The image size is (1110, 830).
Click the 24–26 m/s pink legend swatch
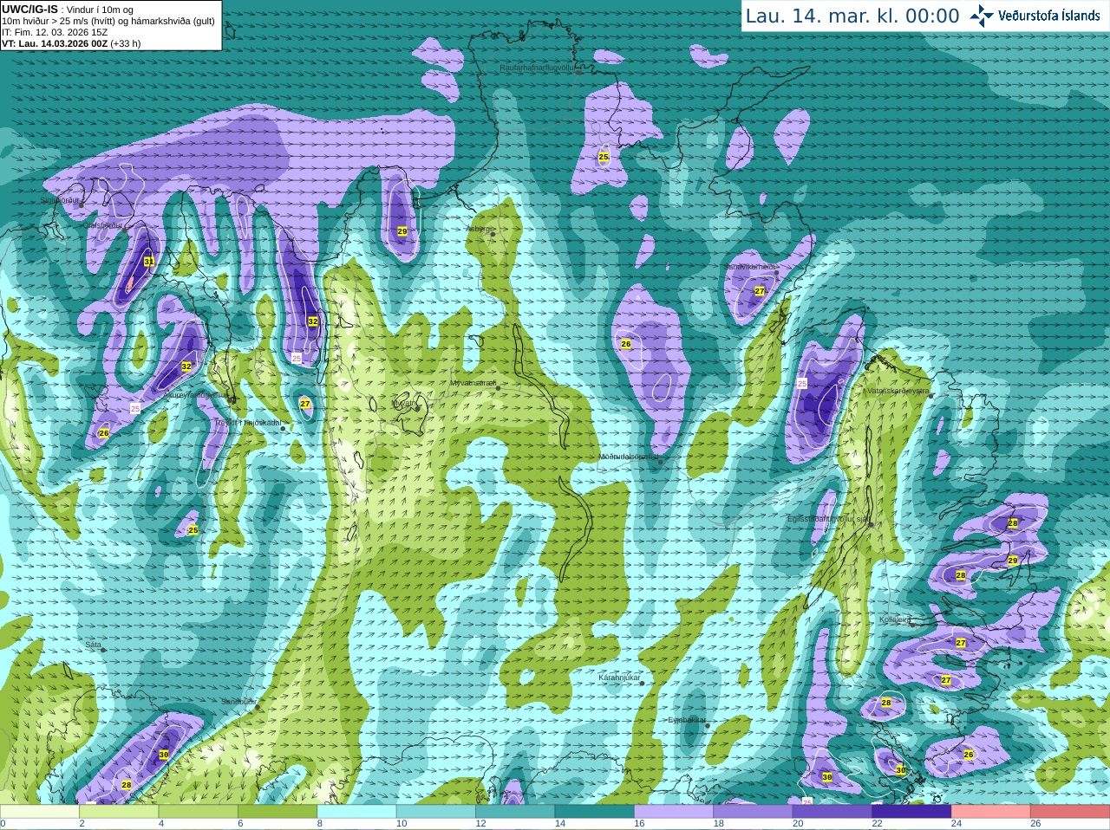[x=991, y=812]
